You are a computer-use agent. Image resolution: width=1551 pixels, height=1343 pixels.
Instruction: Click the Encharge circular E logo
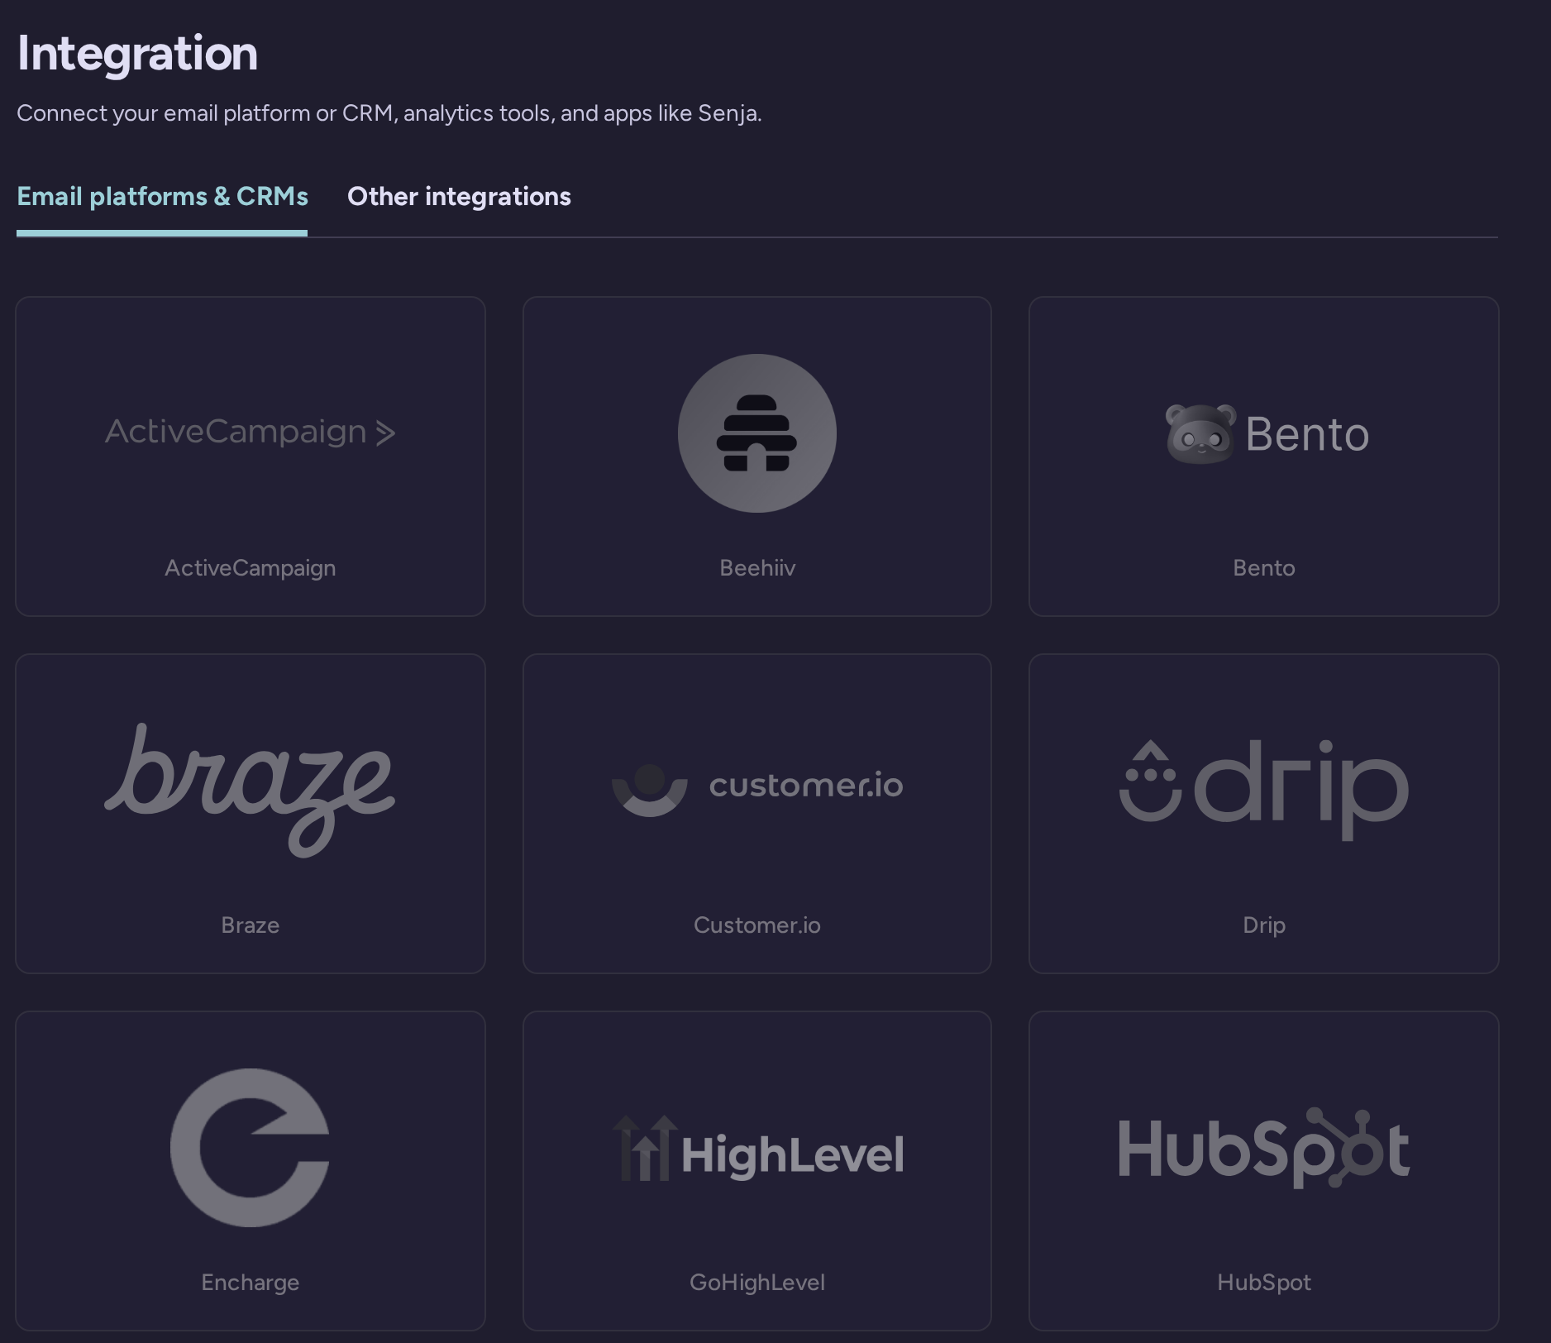tap(250, 1147)
